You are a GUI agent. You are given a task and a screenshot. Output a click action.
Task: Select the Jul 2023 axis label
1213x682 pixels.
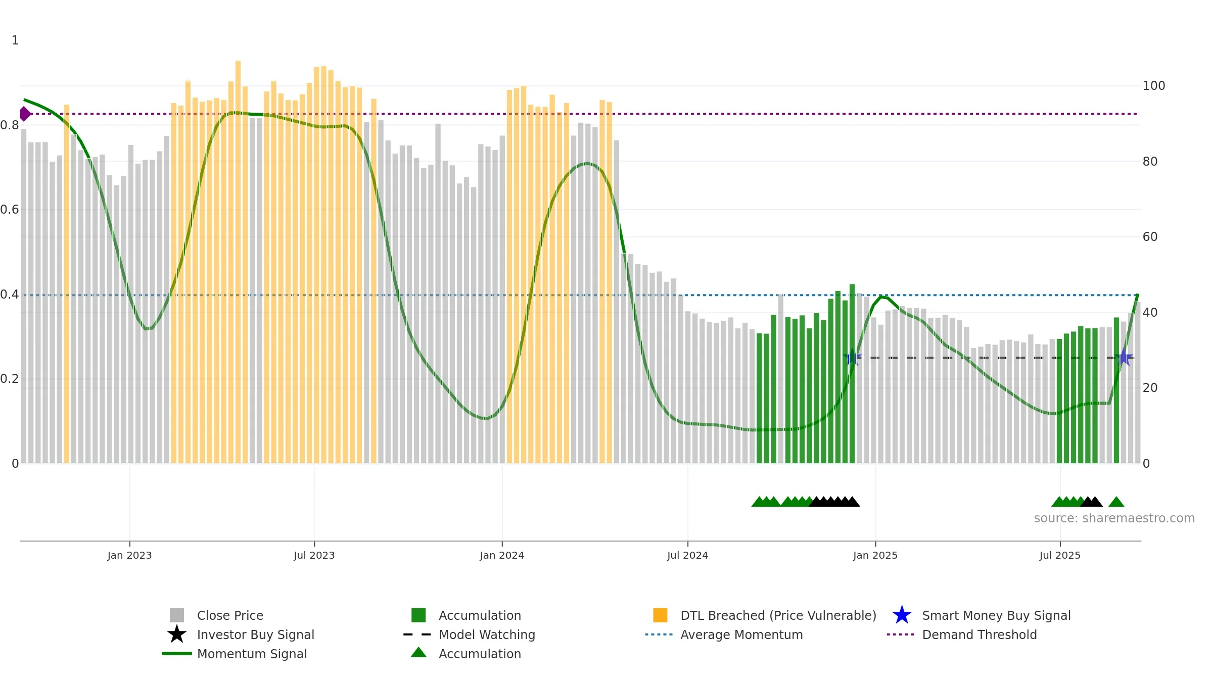(314, 556)
